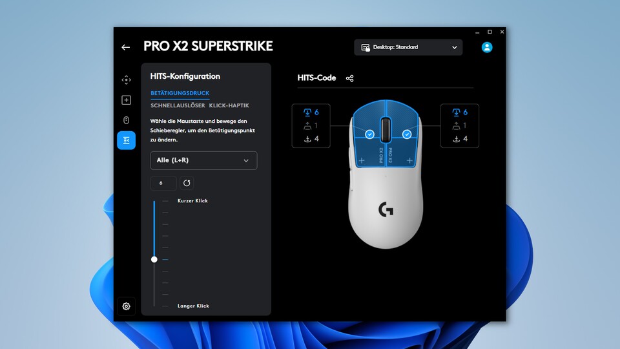This screenshot has height=349, width=620.
Task: Click the left button values panel
Action: pos(311,126)
